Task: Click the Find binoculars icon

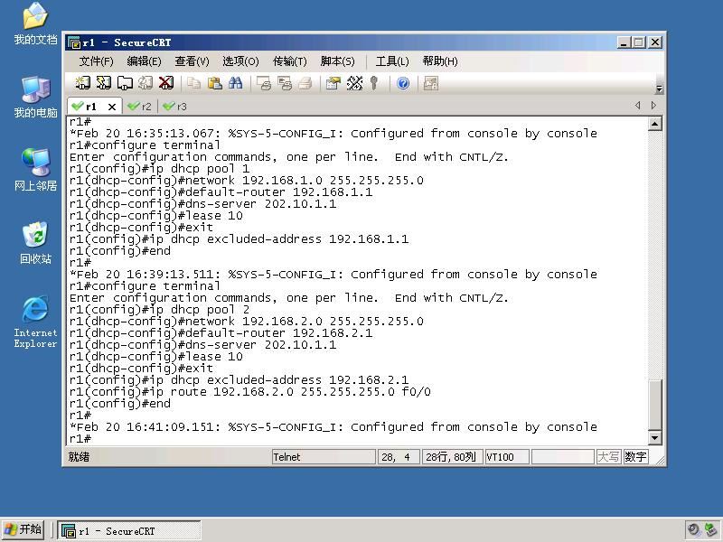Action: tap(236, 83)
